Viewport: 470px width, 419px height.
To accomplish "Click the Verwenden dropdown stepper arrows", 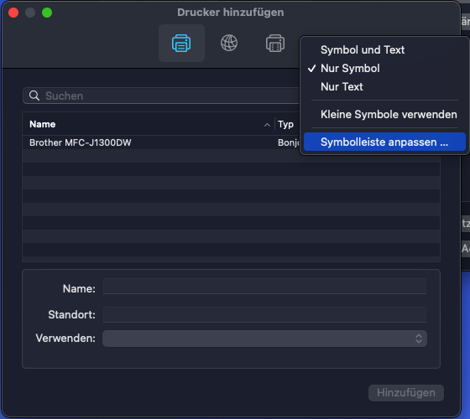I will click(419, 339).
